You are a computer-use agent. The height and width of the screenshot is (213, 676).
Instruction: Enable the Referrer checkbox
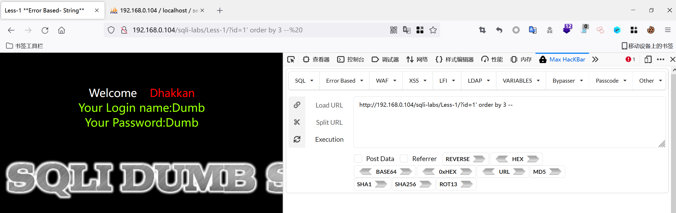pos(404,159)
